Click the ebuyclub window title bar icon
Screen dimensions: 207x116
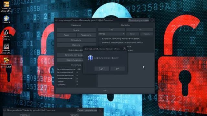tap(56, 20)
